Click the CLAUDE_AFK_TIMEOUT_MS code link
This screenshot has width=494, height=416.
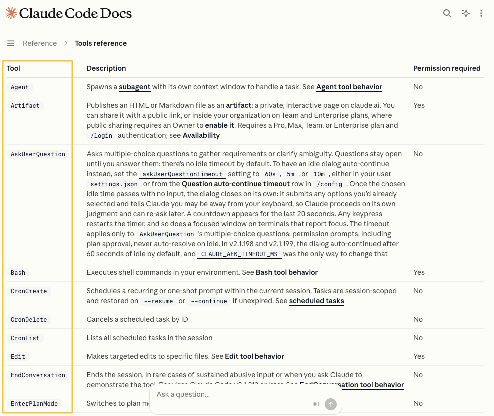239,254
